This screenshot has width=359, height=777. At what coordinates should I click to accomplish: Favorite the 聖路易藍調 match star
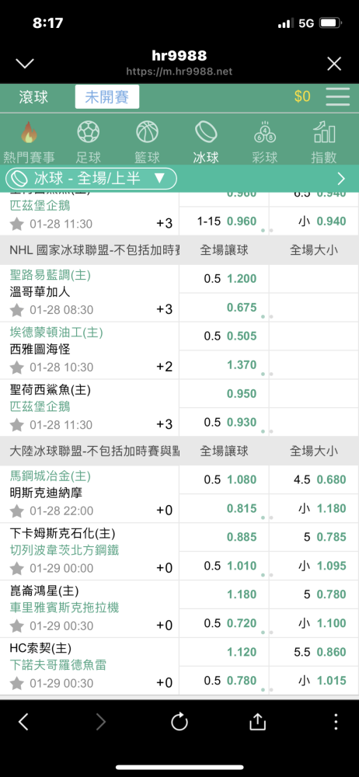point(17,310)
